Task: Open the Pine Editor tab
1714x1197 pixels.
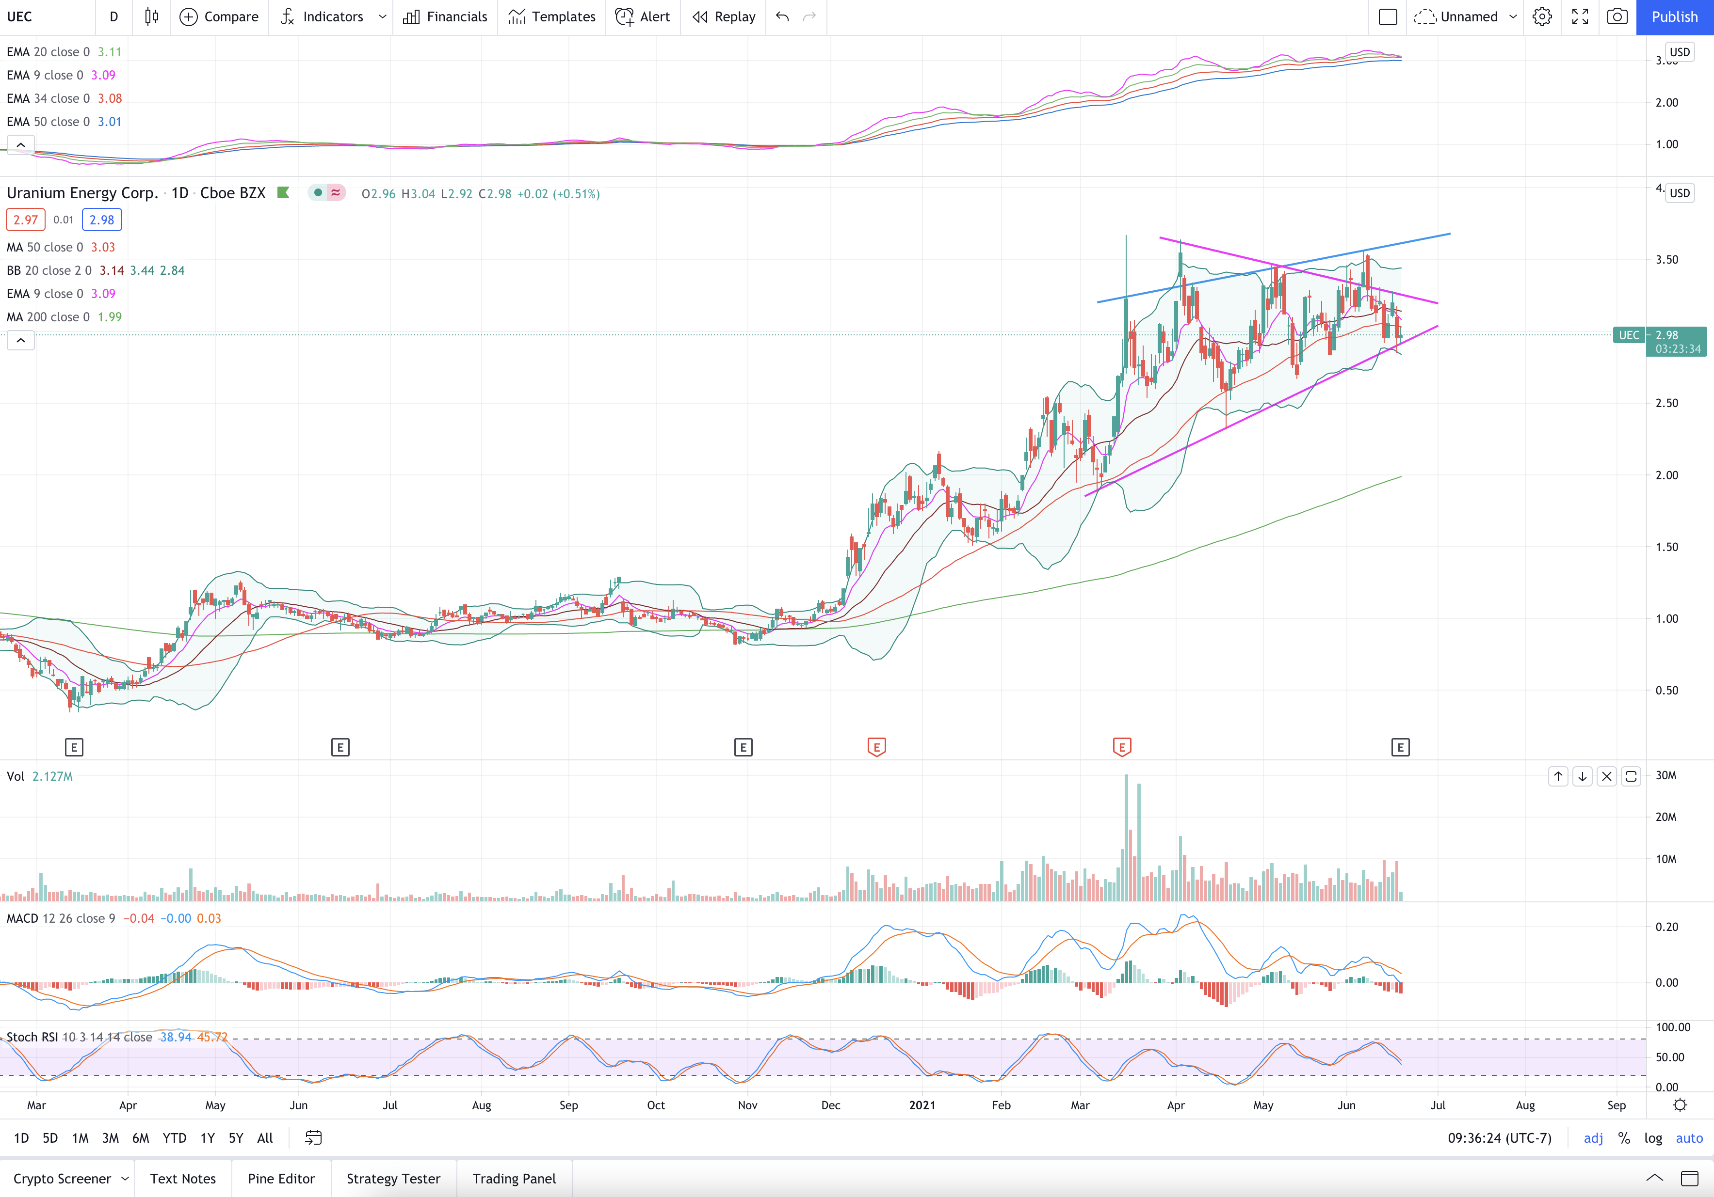Action: [x=281, y=1179]
